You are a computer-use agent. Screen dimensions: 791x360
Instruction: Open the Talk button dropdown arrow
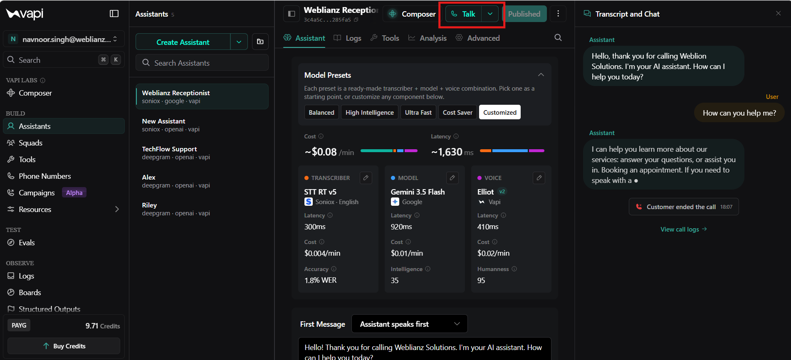point(490,14)
